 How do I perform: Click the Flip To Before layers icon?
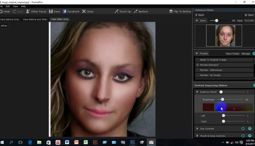click(x=171, y=11)
